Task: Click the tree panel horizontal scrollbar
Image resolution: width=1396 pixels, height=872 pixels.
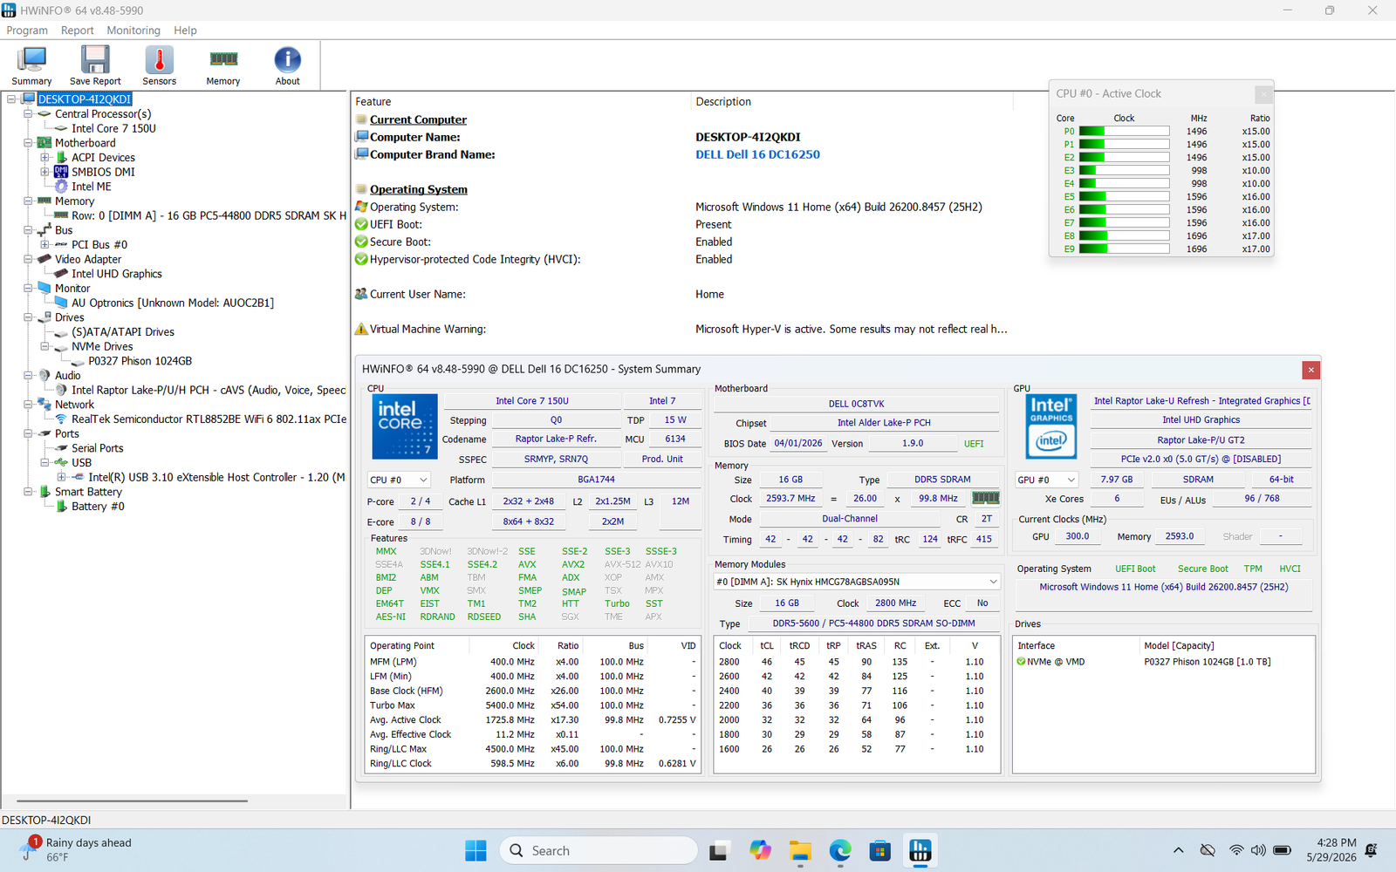Action: [x=132, y=800]
